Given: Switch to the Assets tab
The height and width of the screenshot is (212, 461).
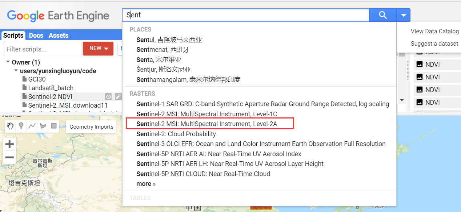Looking at the screenshot, I should [x=59, y=36].
